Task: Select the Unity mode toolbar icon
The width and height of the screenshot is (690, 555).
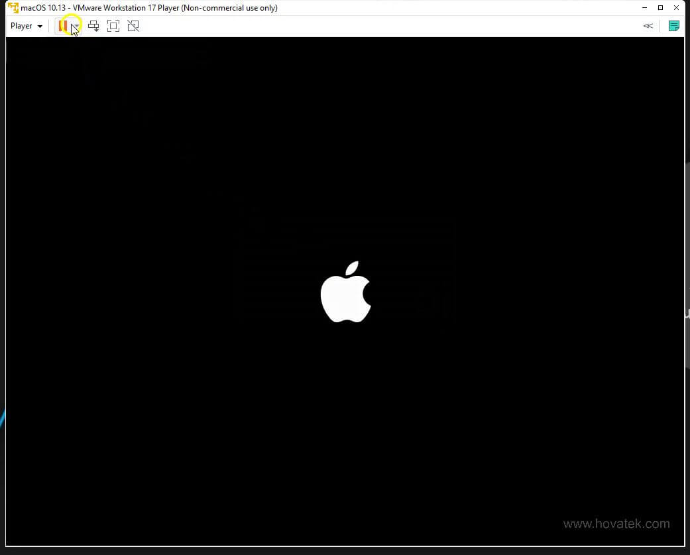Action: pyautogui.click(x=133, y=25)
